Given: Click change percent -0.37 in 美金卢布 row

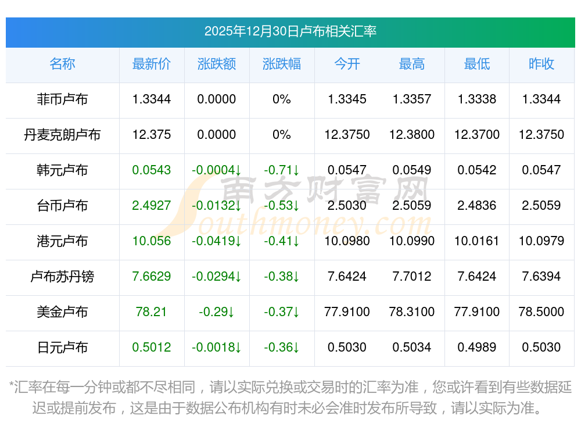Looking at the screenshot, I should coord(282,312).
